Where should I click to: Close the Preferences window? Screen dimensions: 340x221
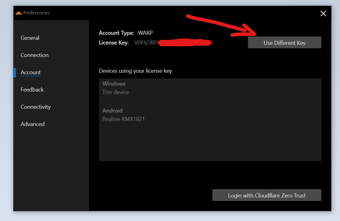coord(323,13)
